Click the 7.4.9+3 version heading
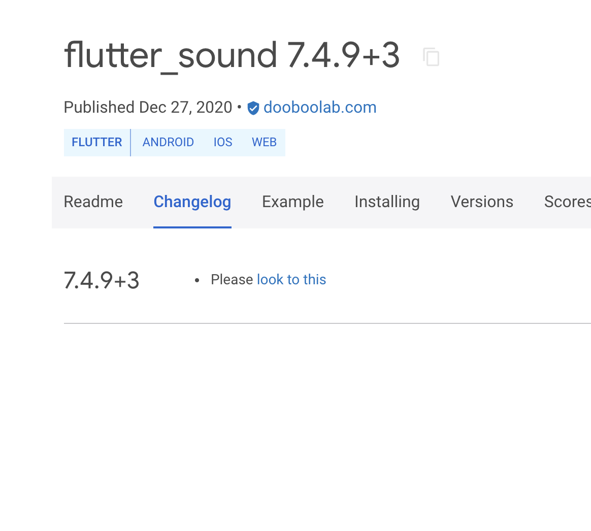The height and width of the screenshot is (531, 591). (102, 280)
